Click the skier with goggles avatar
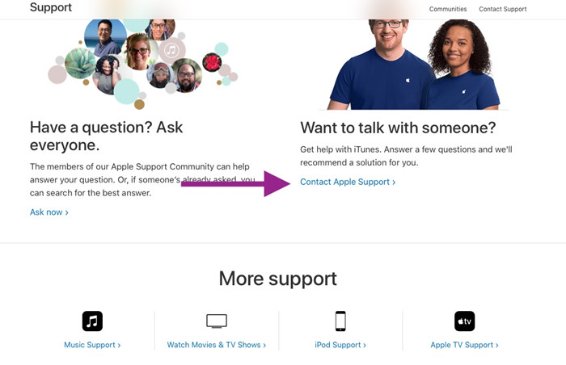Image resolution: width=566 pixels, height=365 pixels. click(160, 75)
